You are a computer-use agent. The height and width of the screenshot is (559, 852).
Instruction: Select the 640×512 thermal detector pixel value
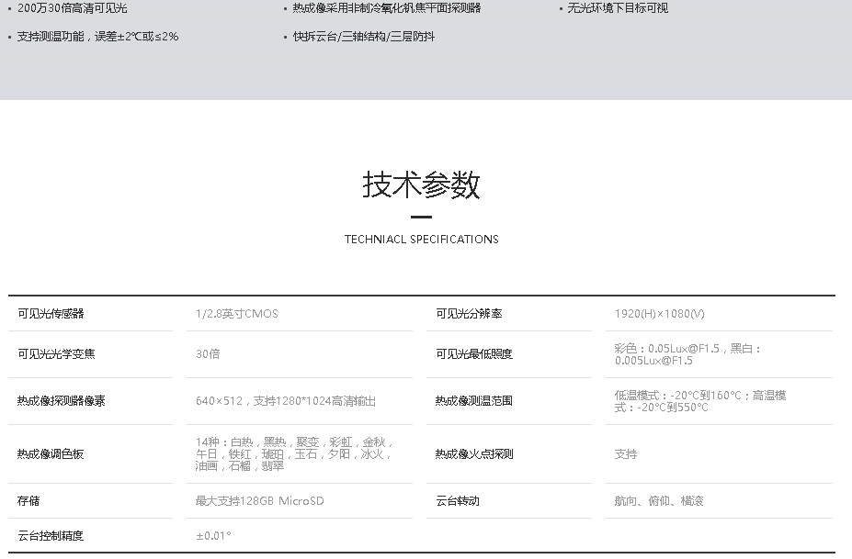coord(286,401)
